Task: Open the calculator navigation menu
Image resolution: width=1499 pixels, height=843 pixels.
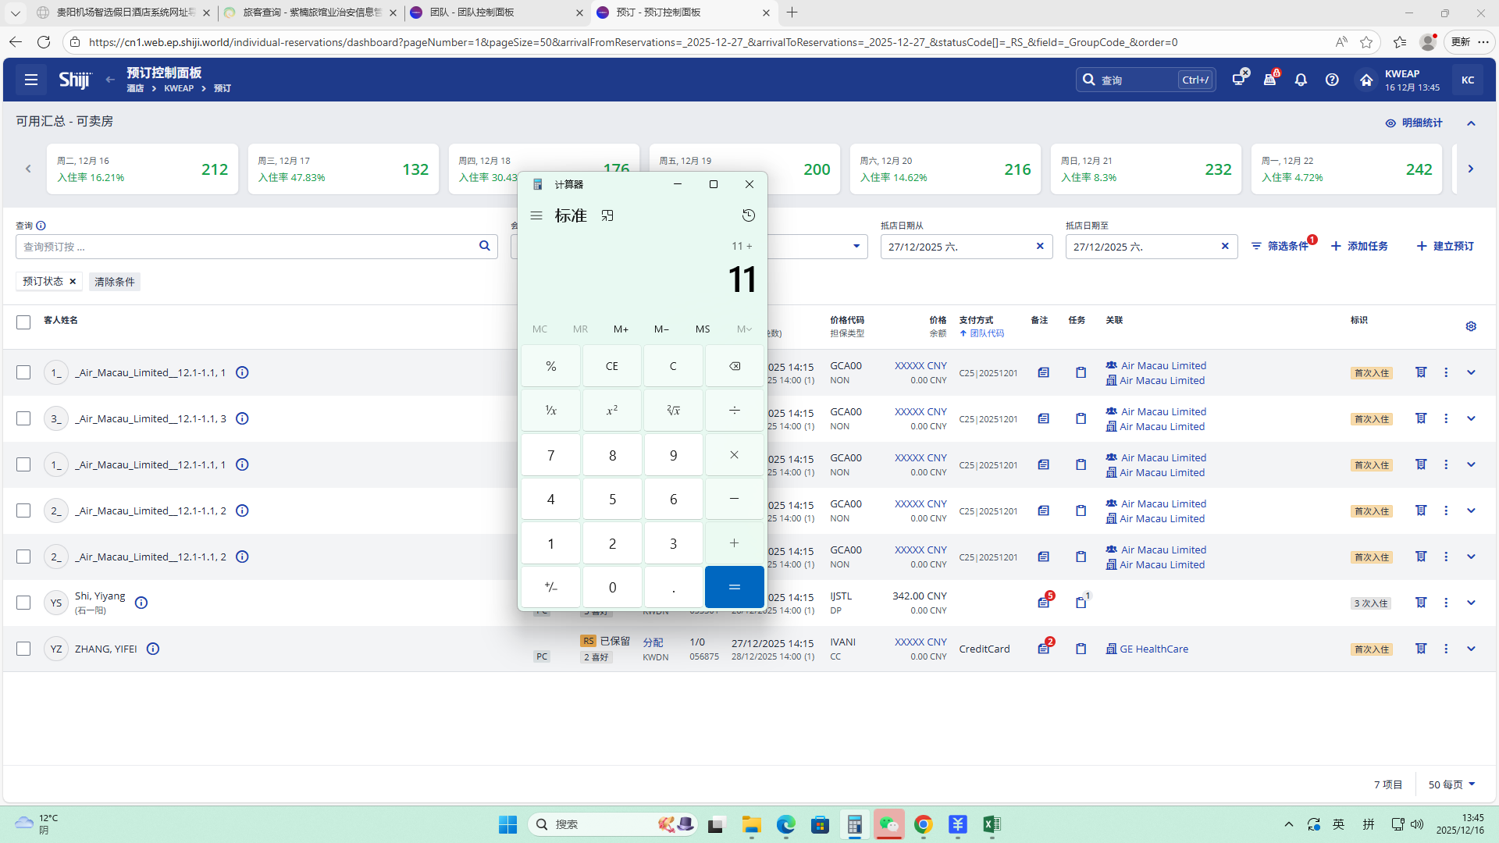Action: [x=536, y=215]
